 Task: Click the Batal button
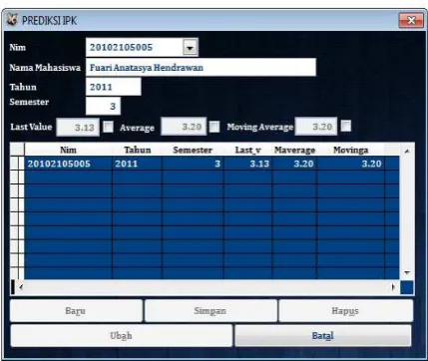[x=323, y=336]
